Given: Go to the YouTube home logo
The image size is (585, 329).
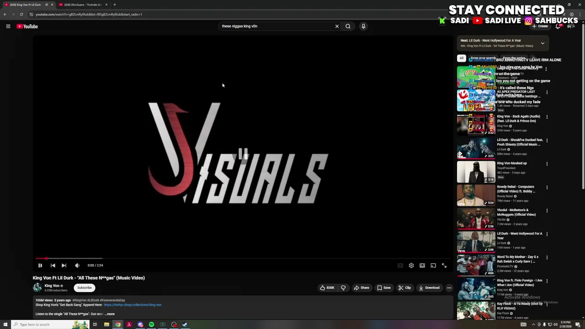Looking at the screenshot, I should (x=27, y=27).
